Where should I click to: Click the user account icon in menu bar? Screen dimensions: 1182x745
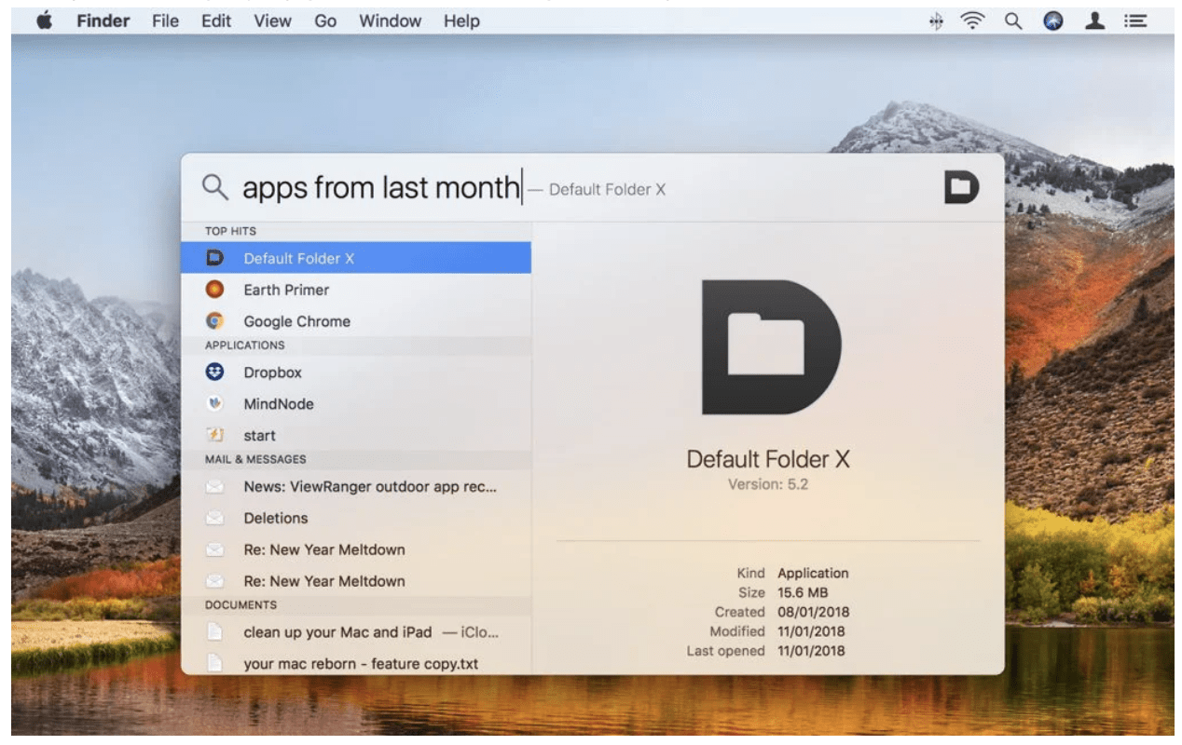[1094, 20]
